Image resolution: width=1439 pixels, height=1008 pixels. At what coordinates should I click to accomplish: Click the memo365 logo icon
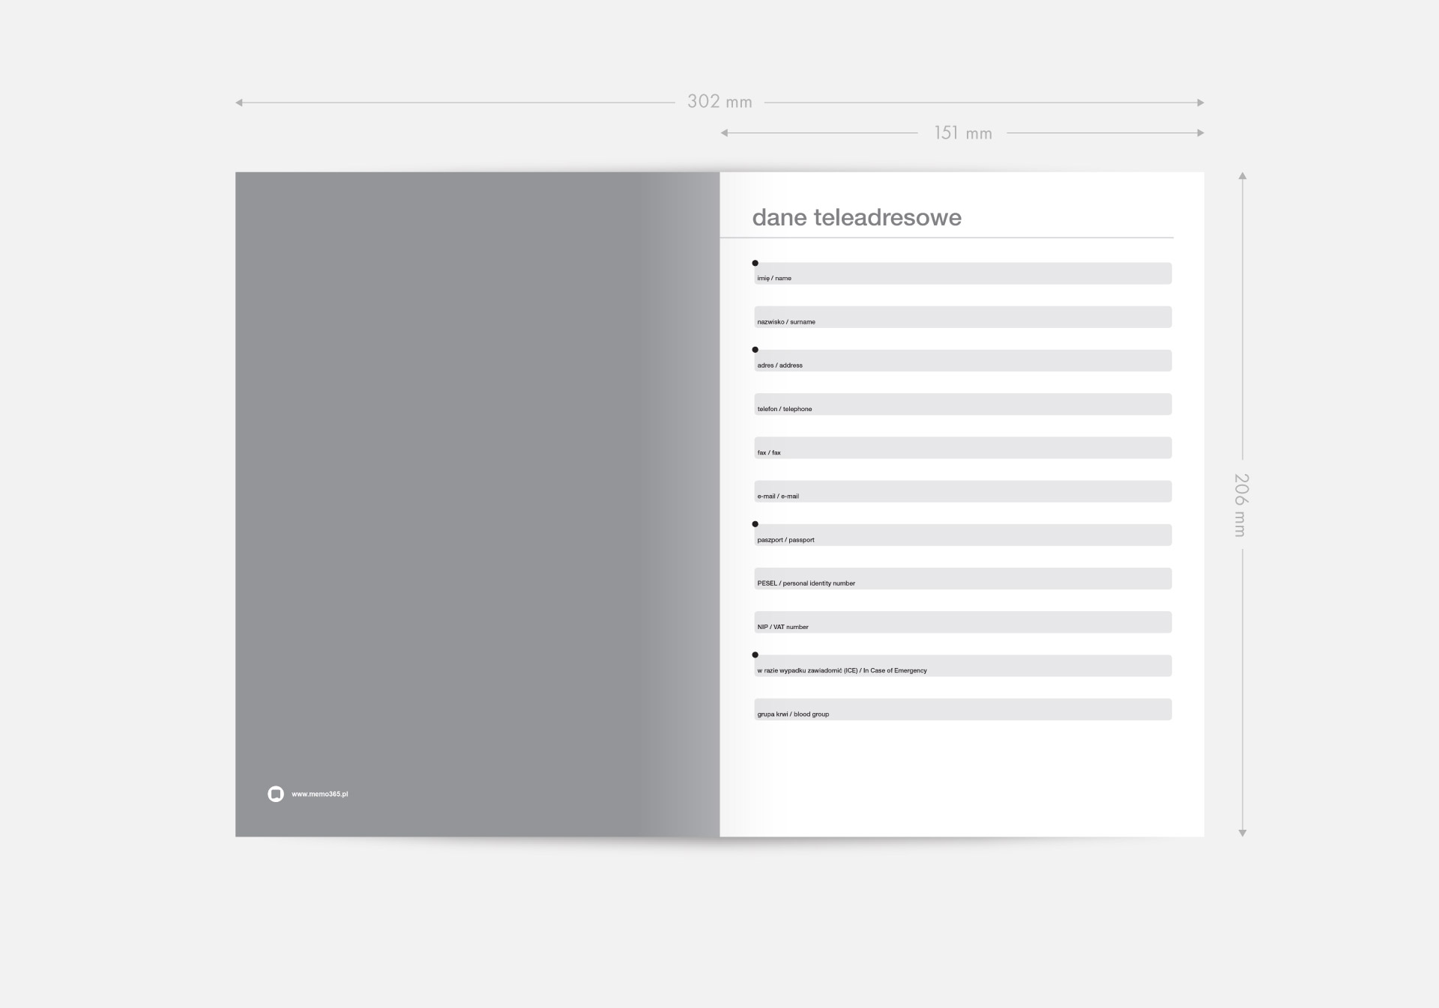click(276, 794)
